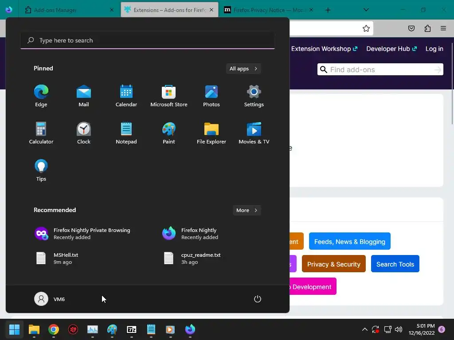Image resolution: width=454 pixels, height=340 pixels.
Task: Launch Movies & TV app
Action: [x=254, y=133]
